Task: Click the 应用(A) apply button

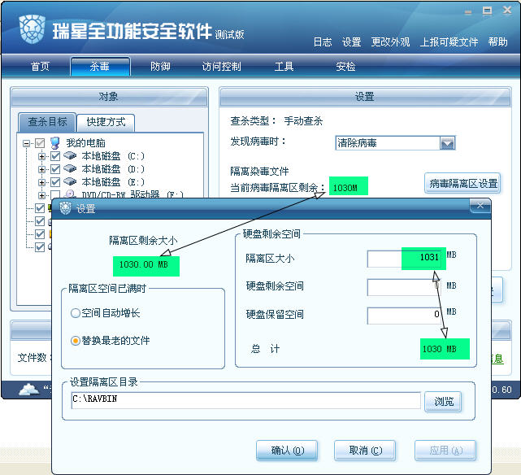Action: tap(445, 451)
